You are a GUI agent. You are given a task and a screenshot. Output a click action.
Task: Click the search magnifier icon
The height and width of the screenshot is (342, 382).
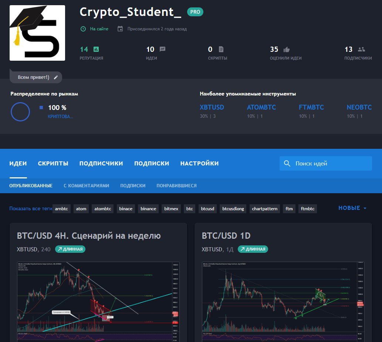tap(287, 163)
